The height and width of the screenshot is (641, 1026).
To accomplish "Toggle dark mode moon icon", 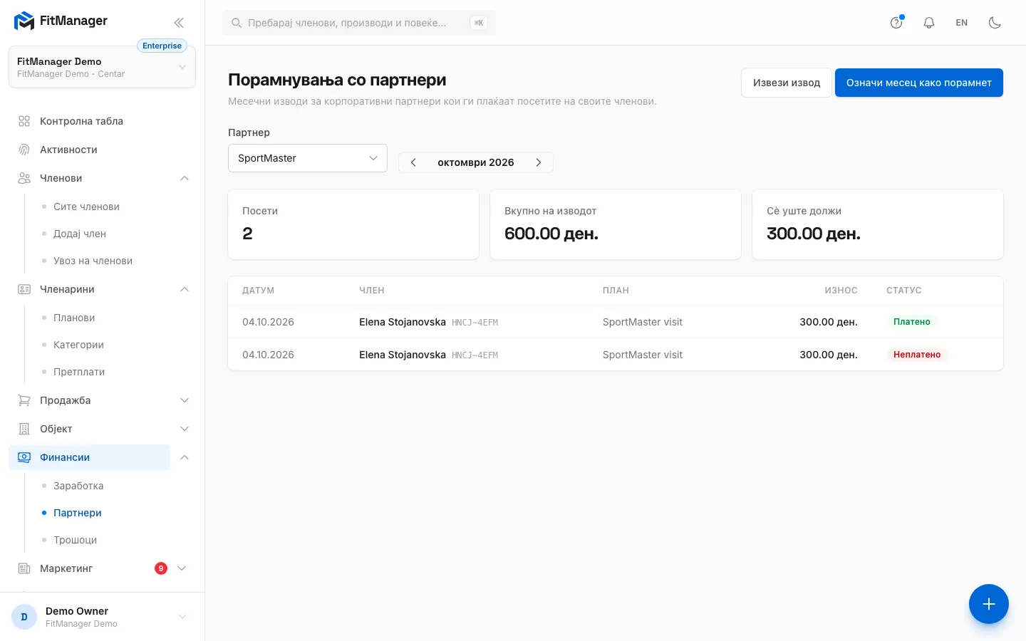I will (x=995, y=23).
